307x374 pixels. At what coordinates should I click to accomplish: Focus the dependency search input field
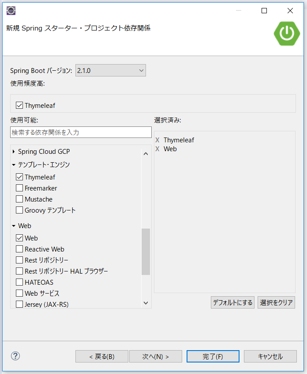(x=81, y=132)
